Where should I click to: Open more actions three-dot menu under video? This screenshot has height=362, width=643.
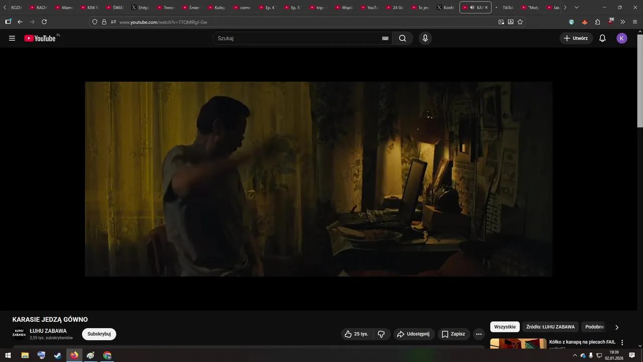tap(479, 334)
